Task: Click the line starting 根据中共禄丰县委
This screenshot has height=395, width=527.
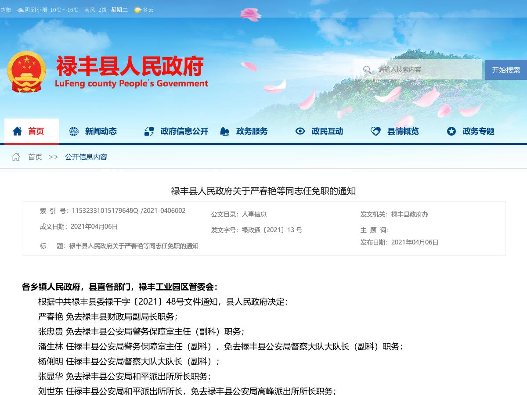Action: tap(163, 302)
